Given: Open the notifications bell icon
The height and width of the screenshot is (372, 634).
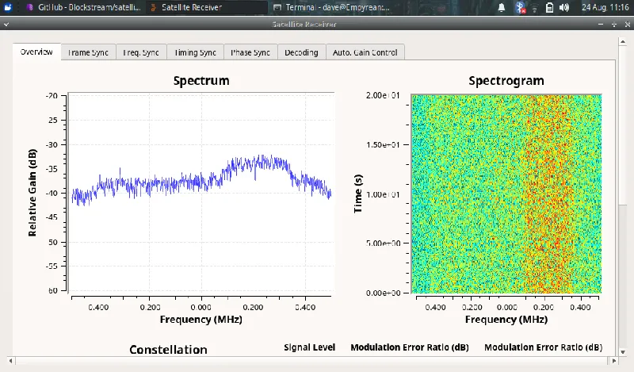Looking at the screenshot, I should (502, 7).
